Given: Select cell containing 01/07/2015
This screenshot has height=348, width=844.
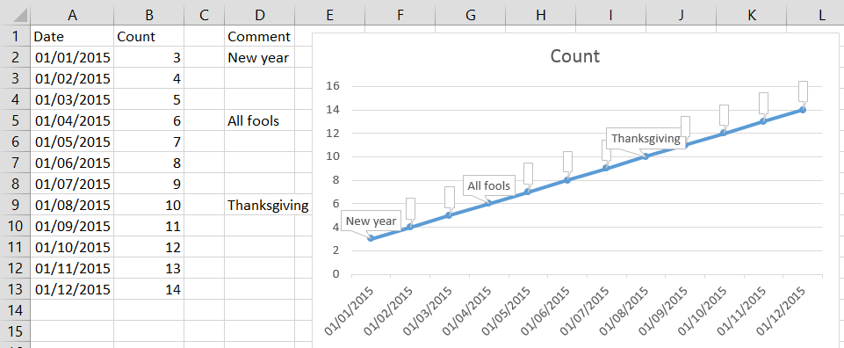Looking at the screenshot, I should point(72,184).
